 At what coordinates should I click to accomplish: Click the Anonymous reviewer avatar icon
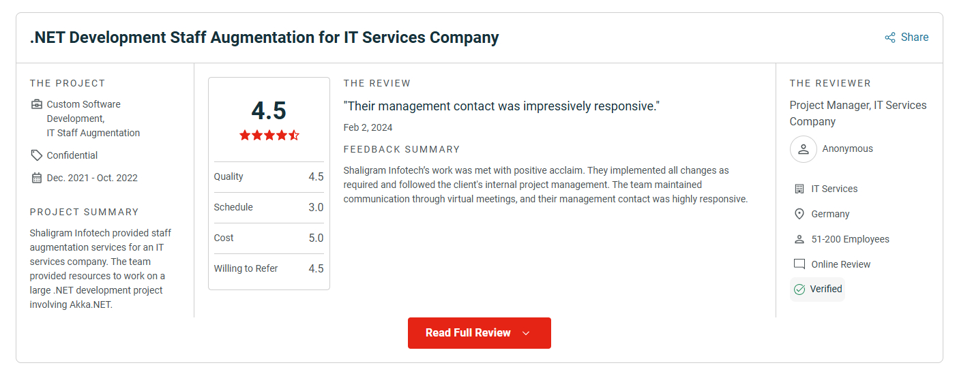pyautogui.click(x=803, y=149)
